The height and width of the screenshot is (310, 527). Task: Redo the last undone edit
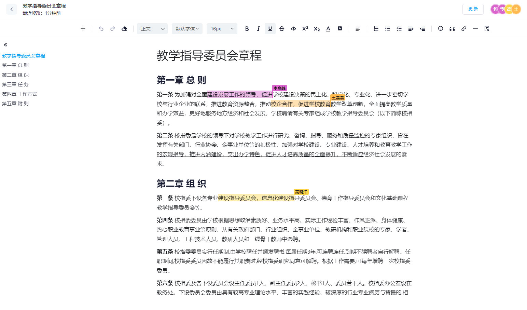(113, 29)
